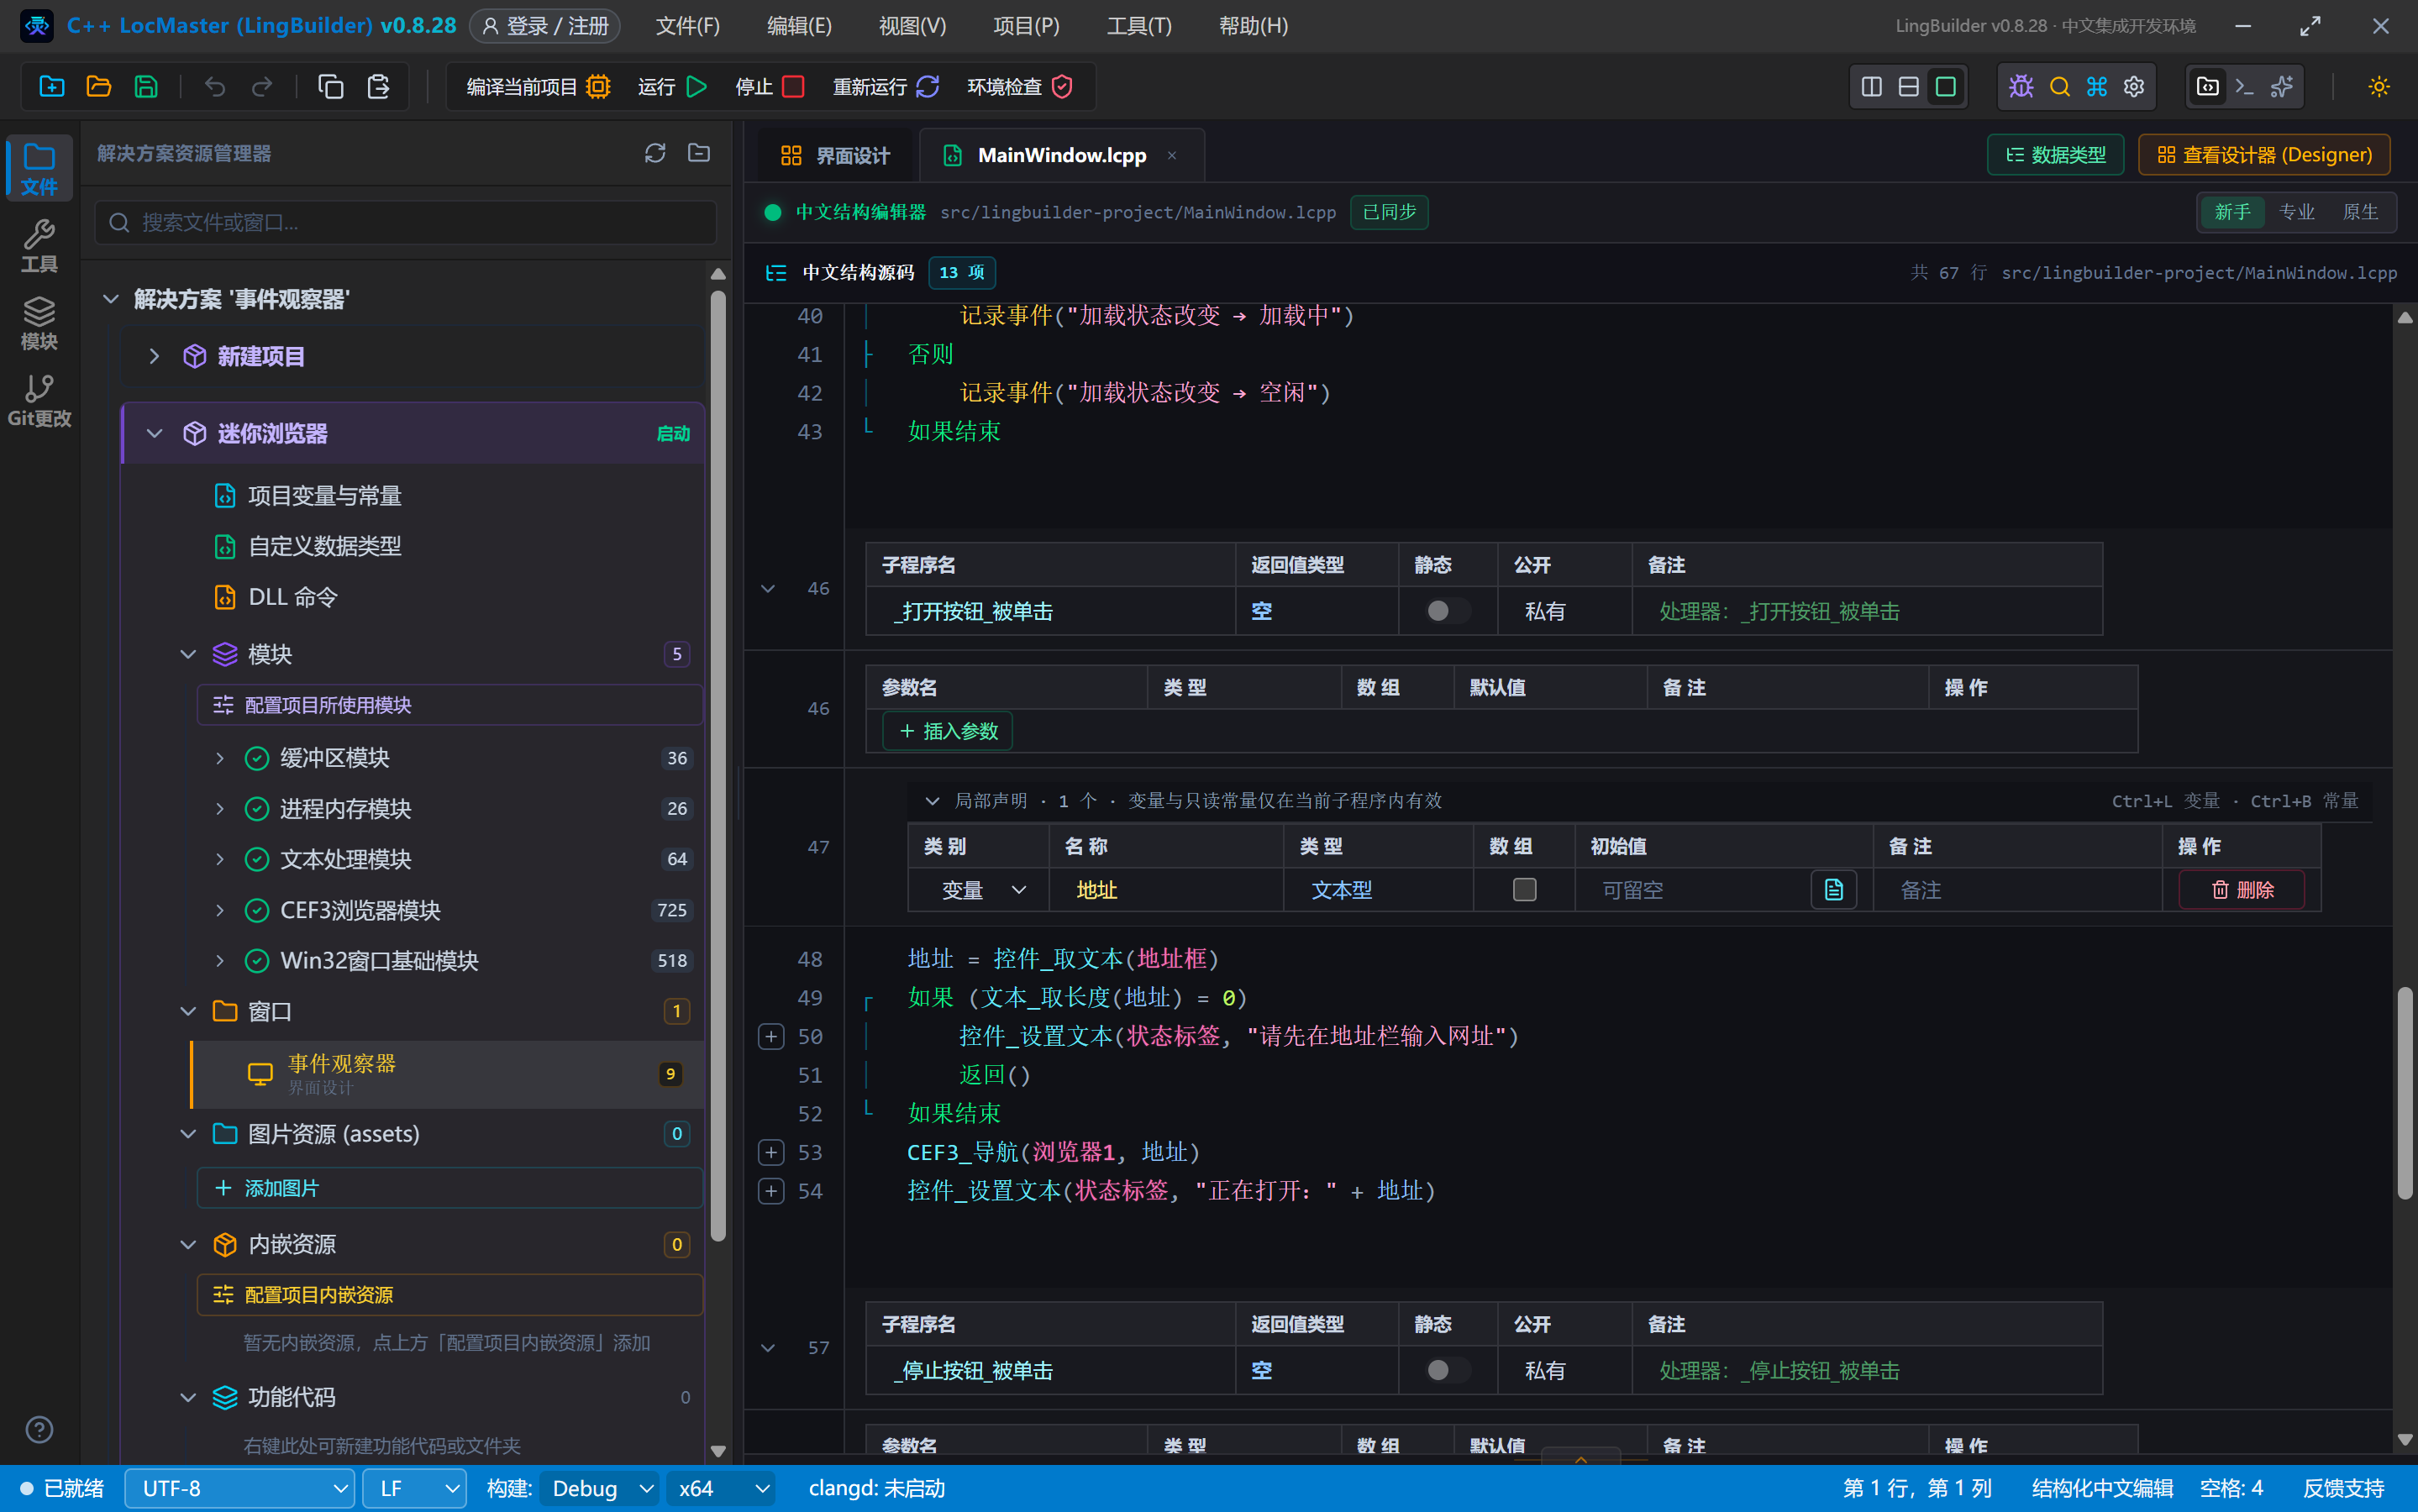The image size is (2418, 1512).
Task: Open the UTF-8 encoding dropdown
Action: [240, 1488]
